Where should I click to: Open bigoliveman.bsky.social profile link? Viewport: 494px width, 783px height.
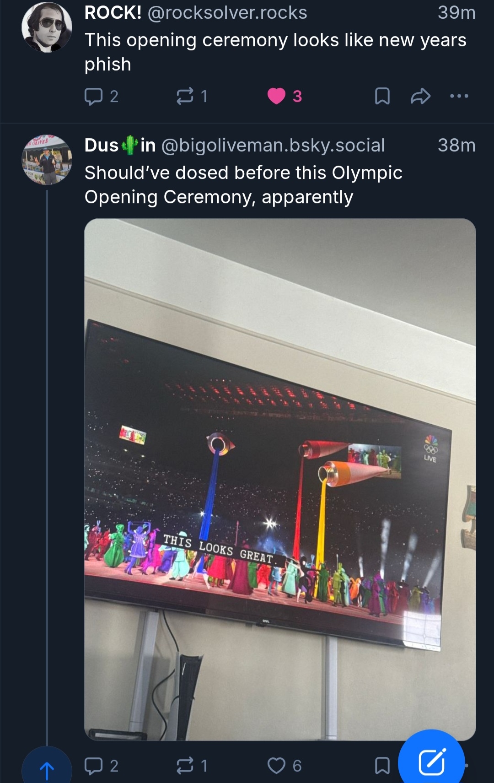273,145
